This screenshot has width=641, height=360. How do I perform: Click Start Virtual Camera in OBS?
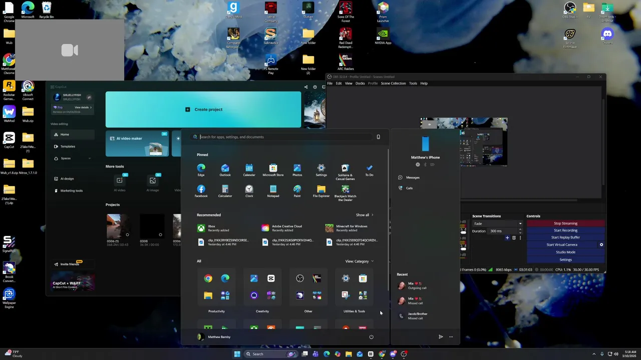pos(562,244)
